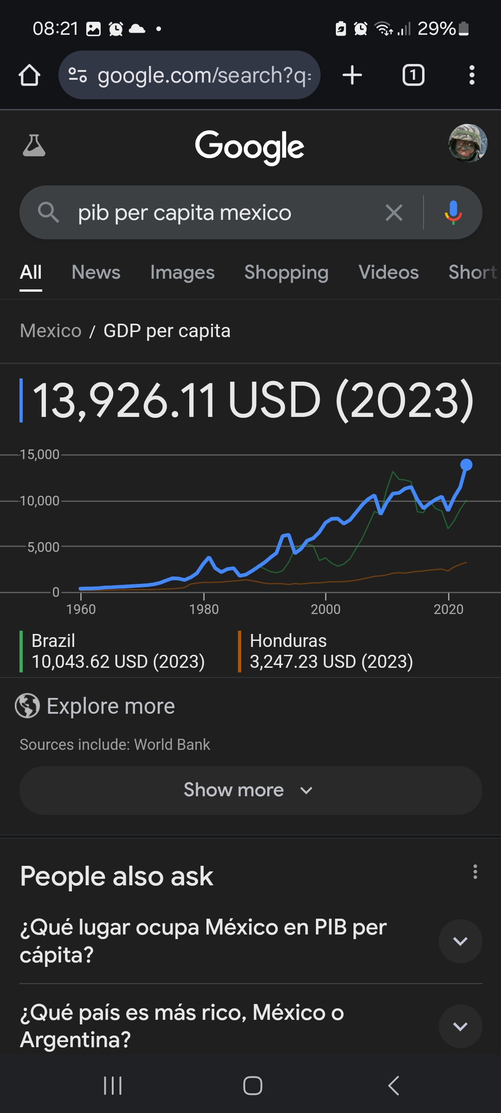
Task: Tap the 2023 data point on chart
Action: coord(466,465)
